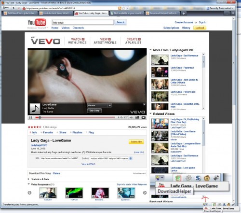Screen dimensions: 241x213
Task: Toggle wide player mode icon
Action: (x=137, y=117)
